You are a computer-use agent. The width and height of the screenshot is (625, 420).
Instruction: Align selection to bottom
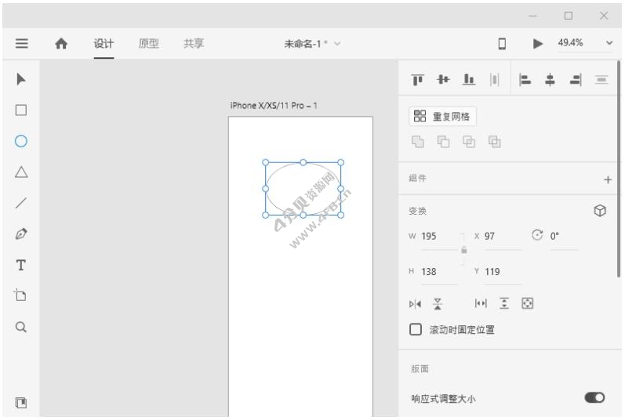point(469,80)
